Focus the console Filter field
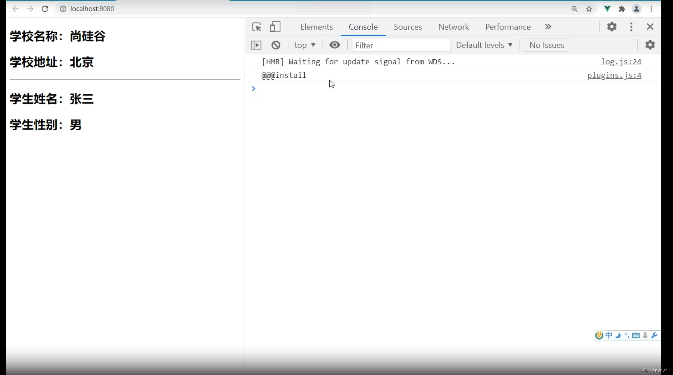Viewport: 673px width, 375px height. 401,45
